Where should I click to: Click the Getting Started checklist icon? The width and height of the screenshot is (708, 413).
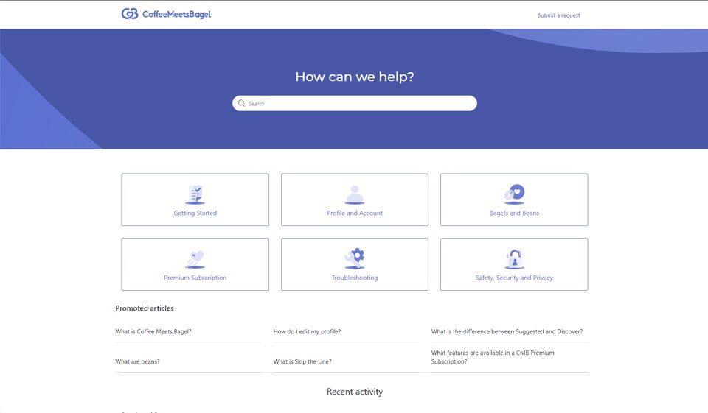pyautogui.click(x=195, y=194)
